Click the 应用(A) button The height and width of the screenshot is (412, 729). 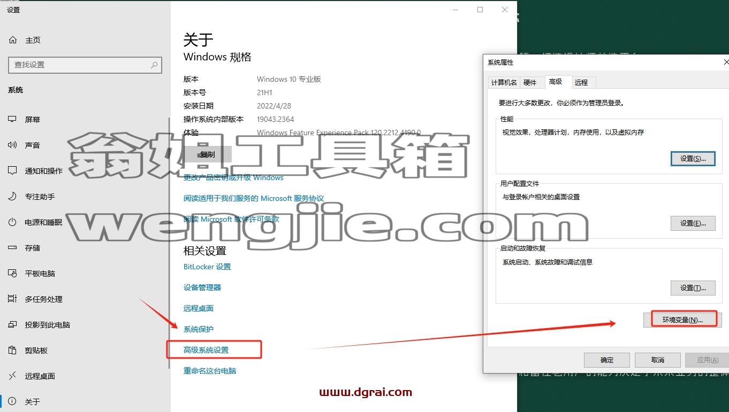(x=708, y=360)
